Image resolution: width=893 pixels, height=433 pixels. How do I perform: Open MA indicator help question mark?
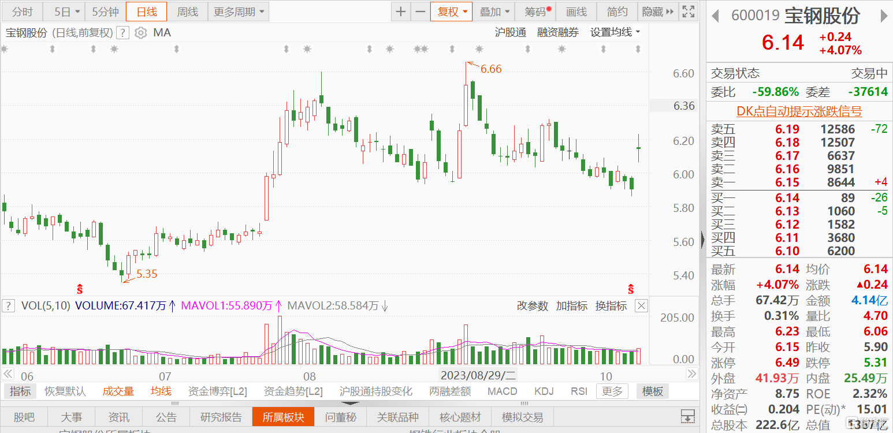pyautogui.click(x=122, y=33)
